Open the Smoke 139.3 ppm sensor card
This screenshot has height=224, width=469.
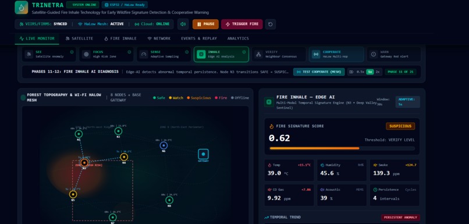(x=395, y=170)
